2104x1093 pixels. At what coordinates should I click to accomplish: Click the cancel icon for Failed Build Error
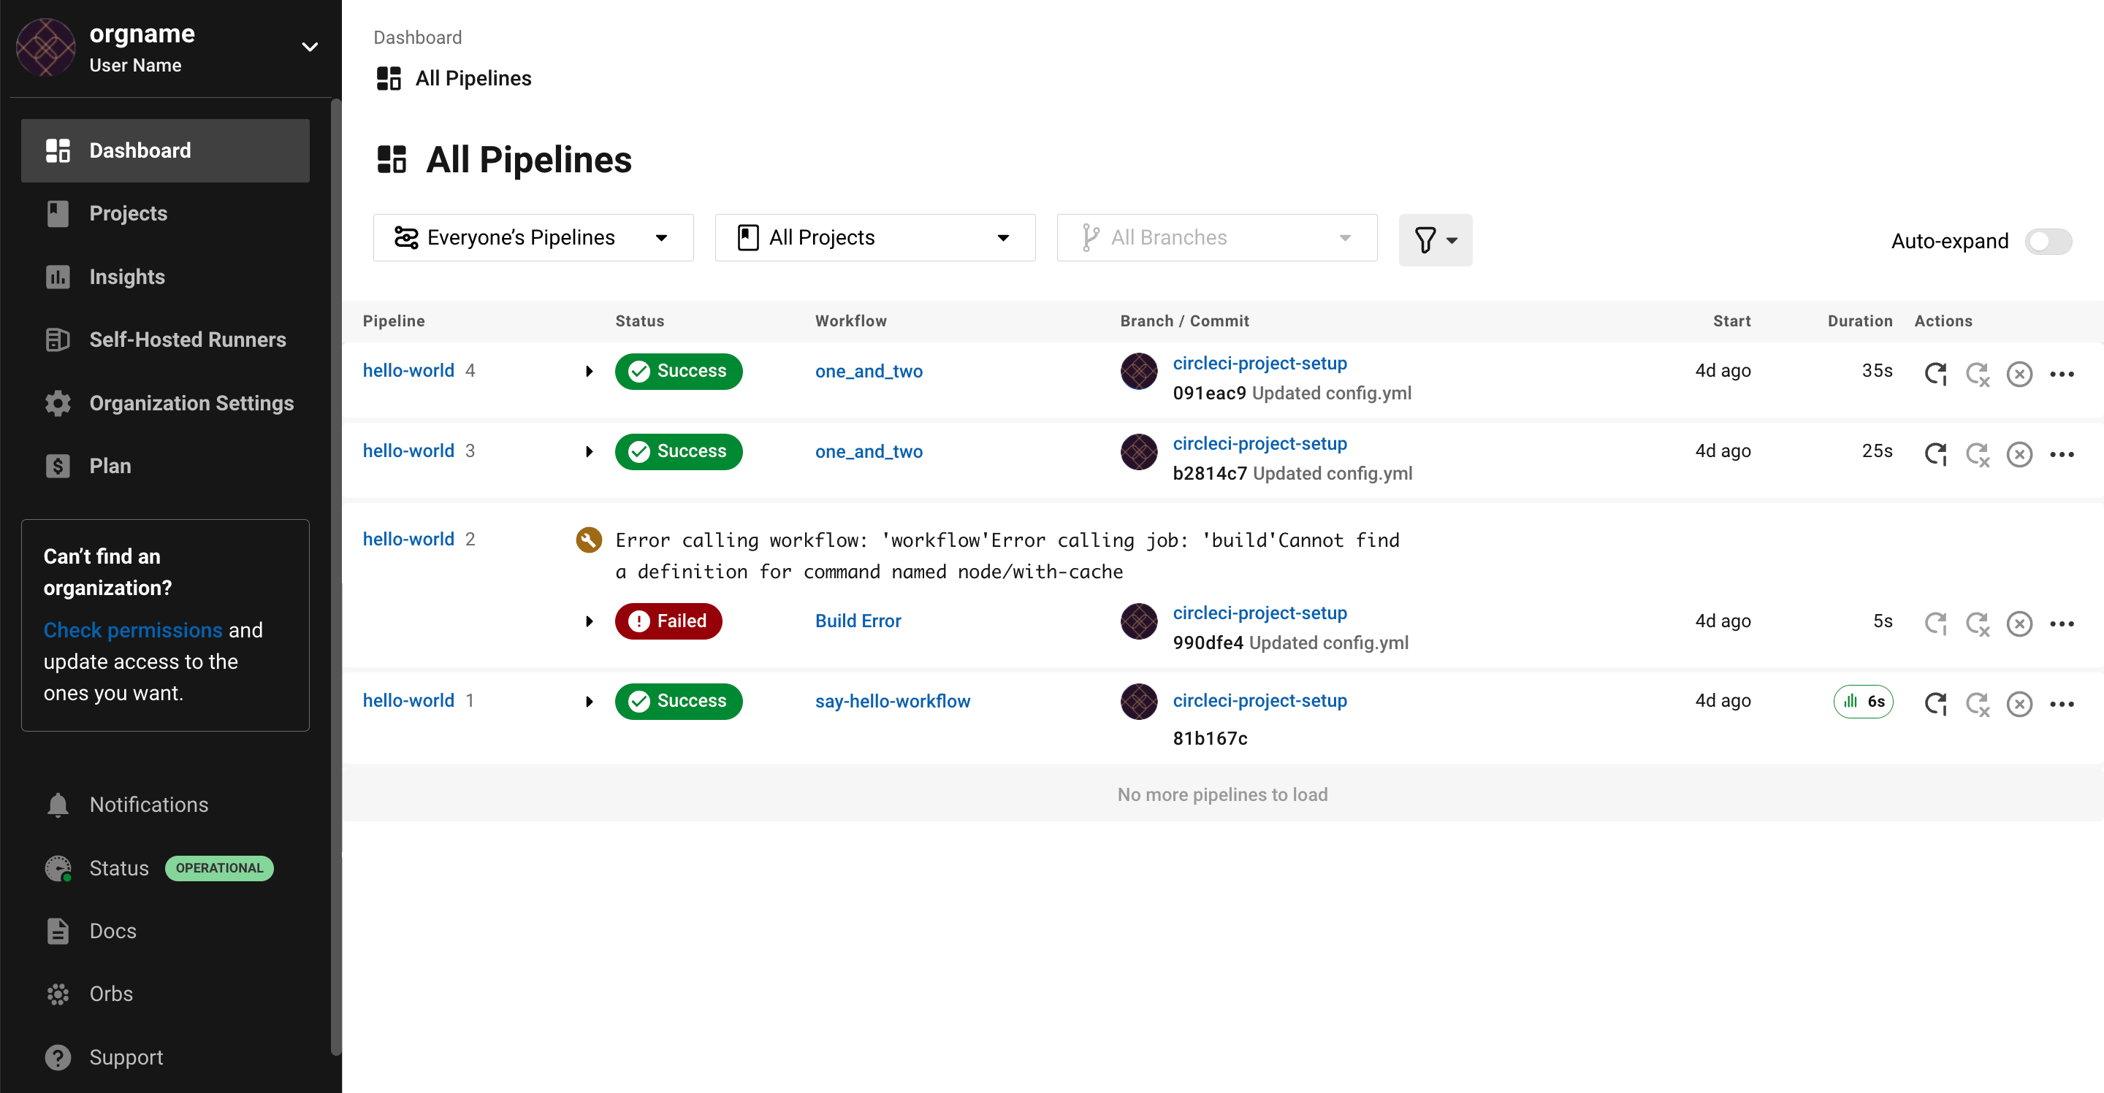2021,620
